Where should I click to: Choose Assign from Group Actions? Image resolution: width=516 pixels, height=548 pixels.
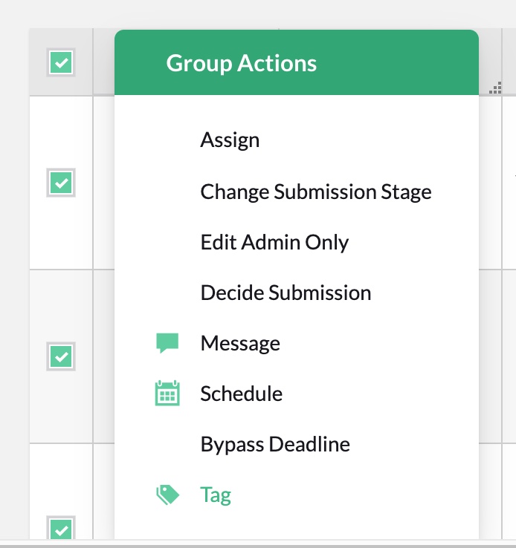230,140
